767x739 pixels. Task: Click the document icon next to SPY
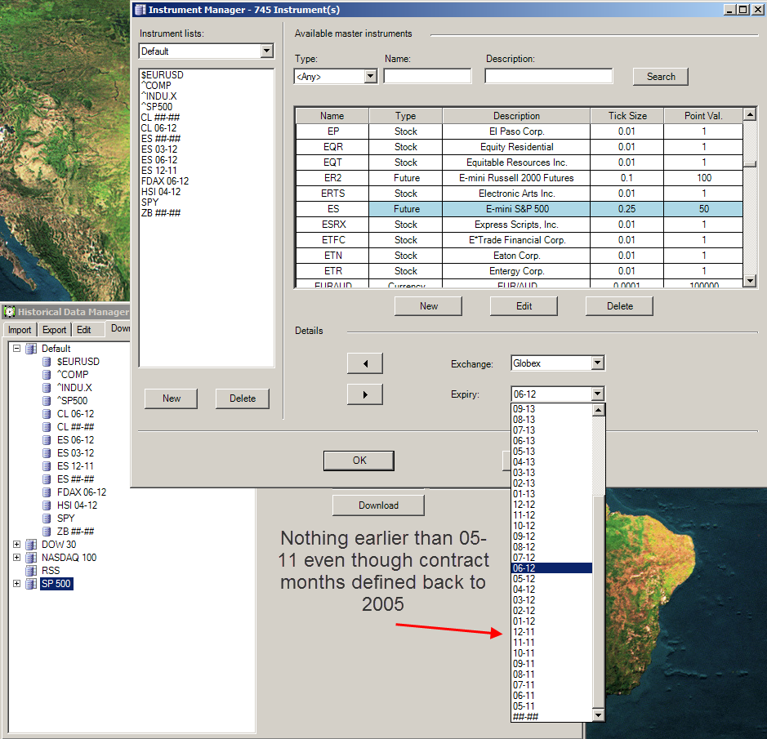tap(47, 519)
